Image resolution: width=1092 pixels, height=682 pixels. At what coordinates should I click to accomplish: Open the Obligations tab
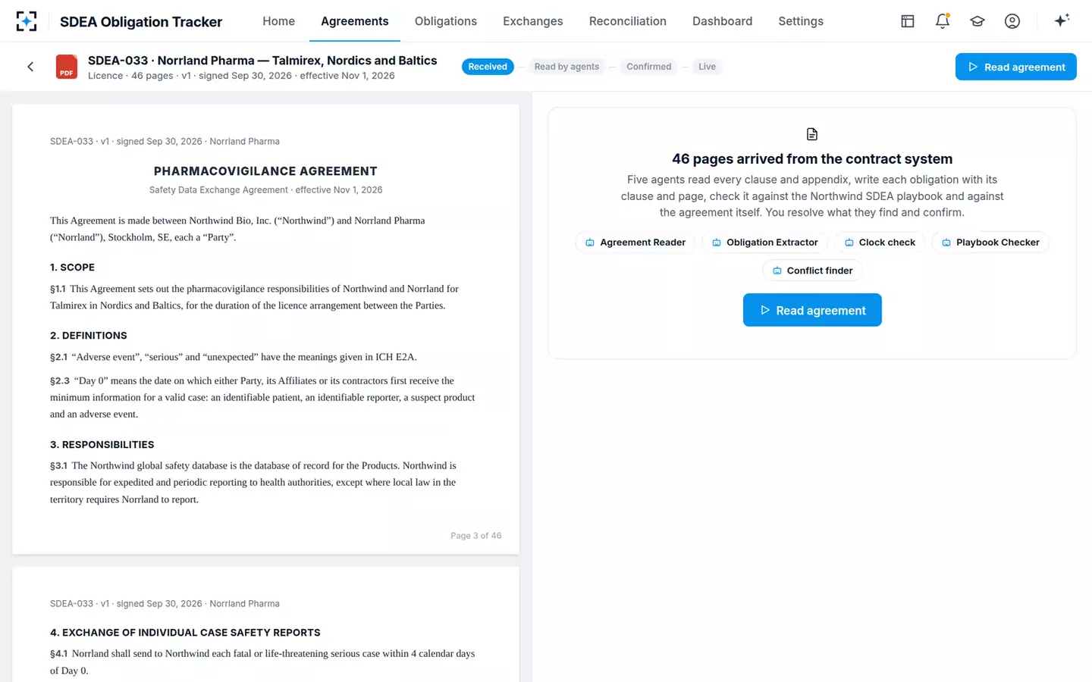[x=446, y=21]
